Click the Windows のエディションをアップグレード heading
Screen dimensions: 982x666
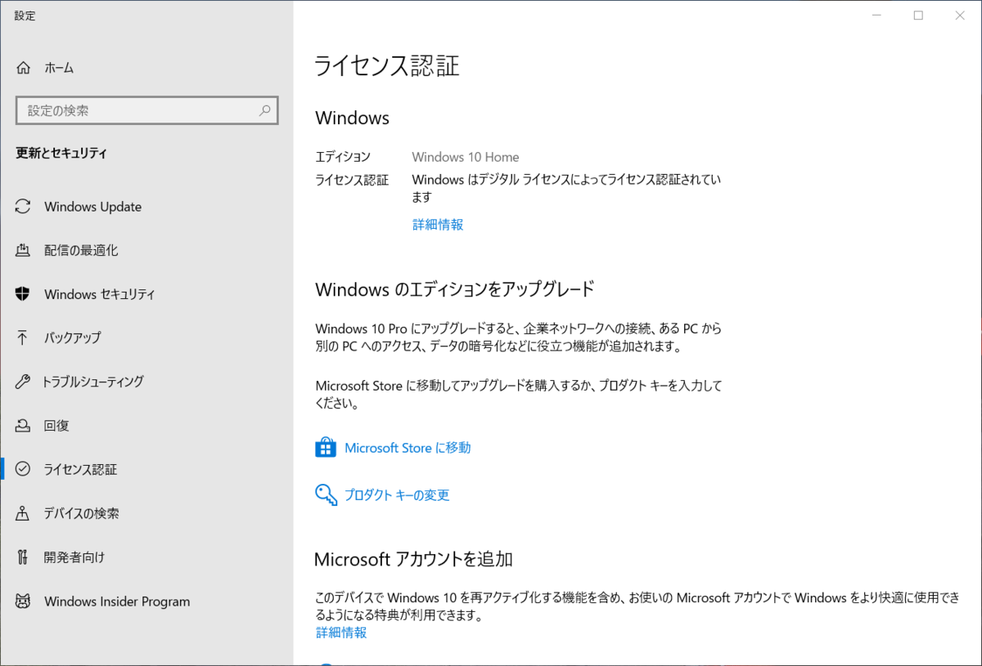pyautogui.click(x=455, y=288)
